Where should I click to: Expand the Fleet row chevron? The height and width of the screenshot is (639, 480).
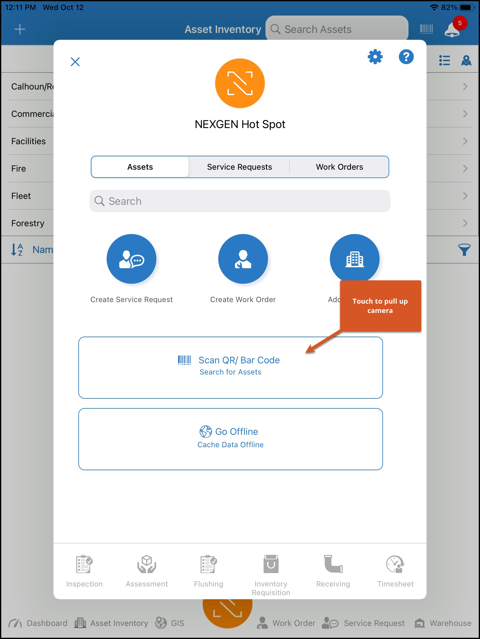coord(465,196)
